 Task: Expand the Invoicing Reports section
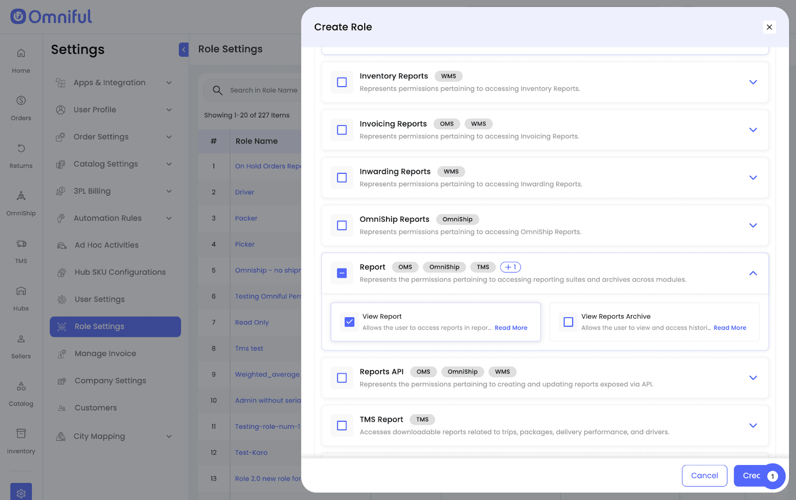point(753,130)
